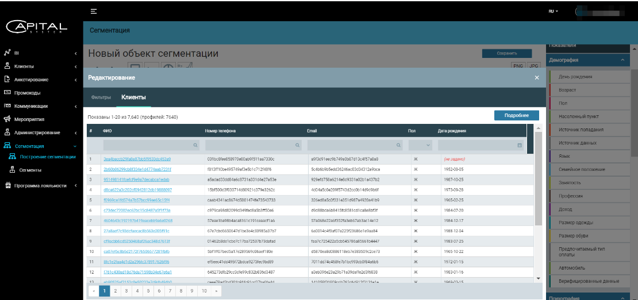Click the calendar icon in Дата рождения filter

click(520, 146)
